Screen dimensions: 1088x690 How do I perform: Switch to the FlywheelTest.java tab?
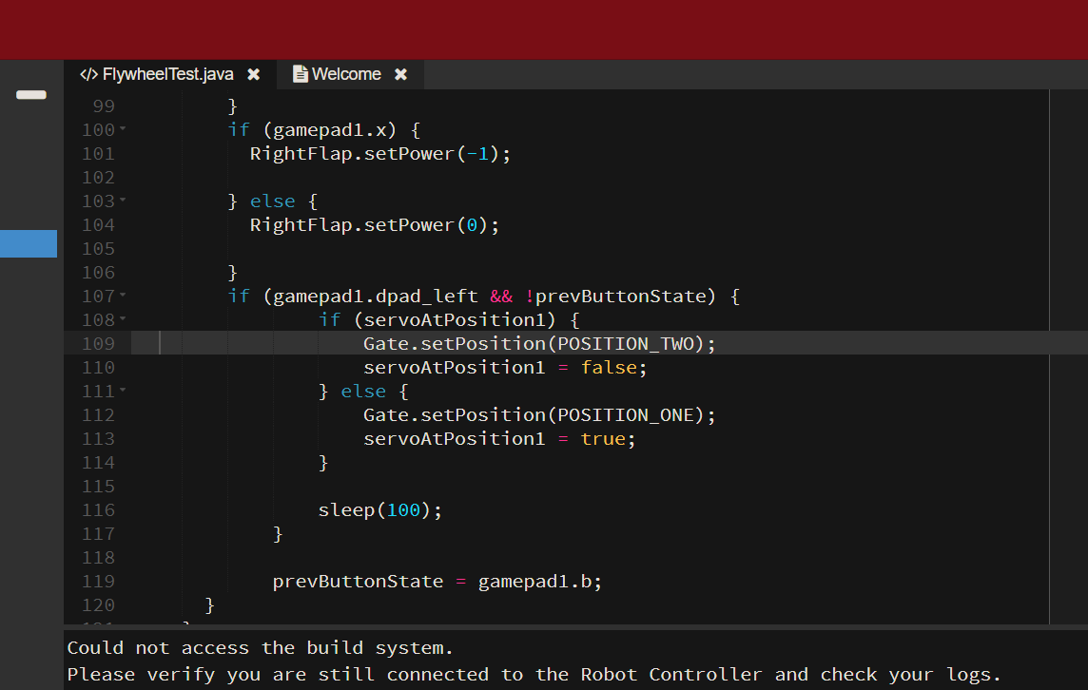point(168,74)
